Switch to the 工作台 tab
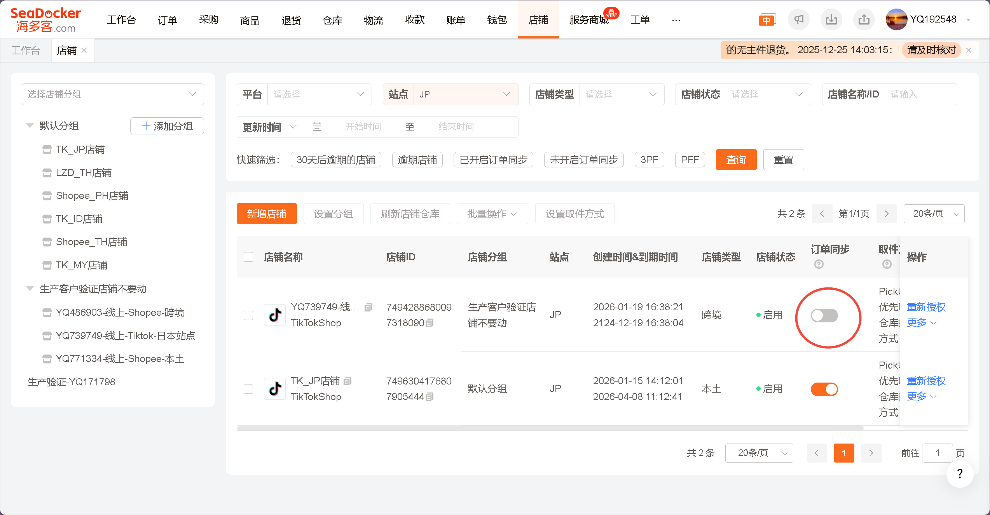This screenshot has height=515, width=990. pyautogui.click(x=26, y=50)
